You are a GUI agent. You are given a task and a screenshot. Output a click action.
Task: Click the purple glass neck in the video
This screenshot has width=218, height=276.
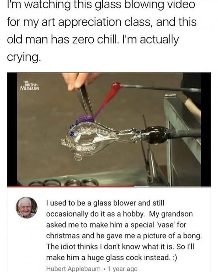[x=85, y=119]
